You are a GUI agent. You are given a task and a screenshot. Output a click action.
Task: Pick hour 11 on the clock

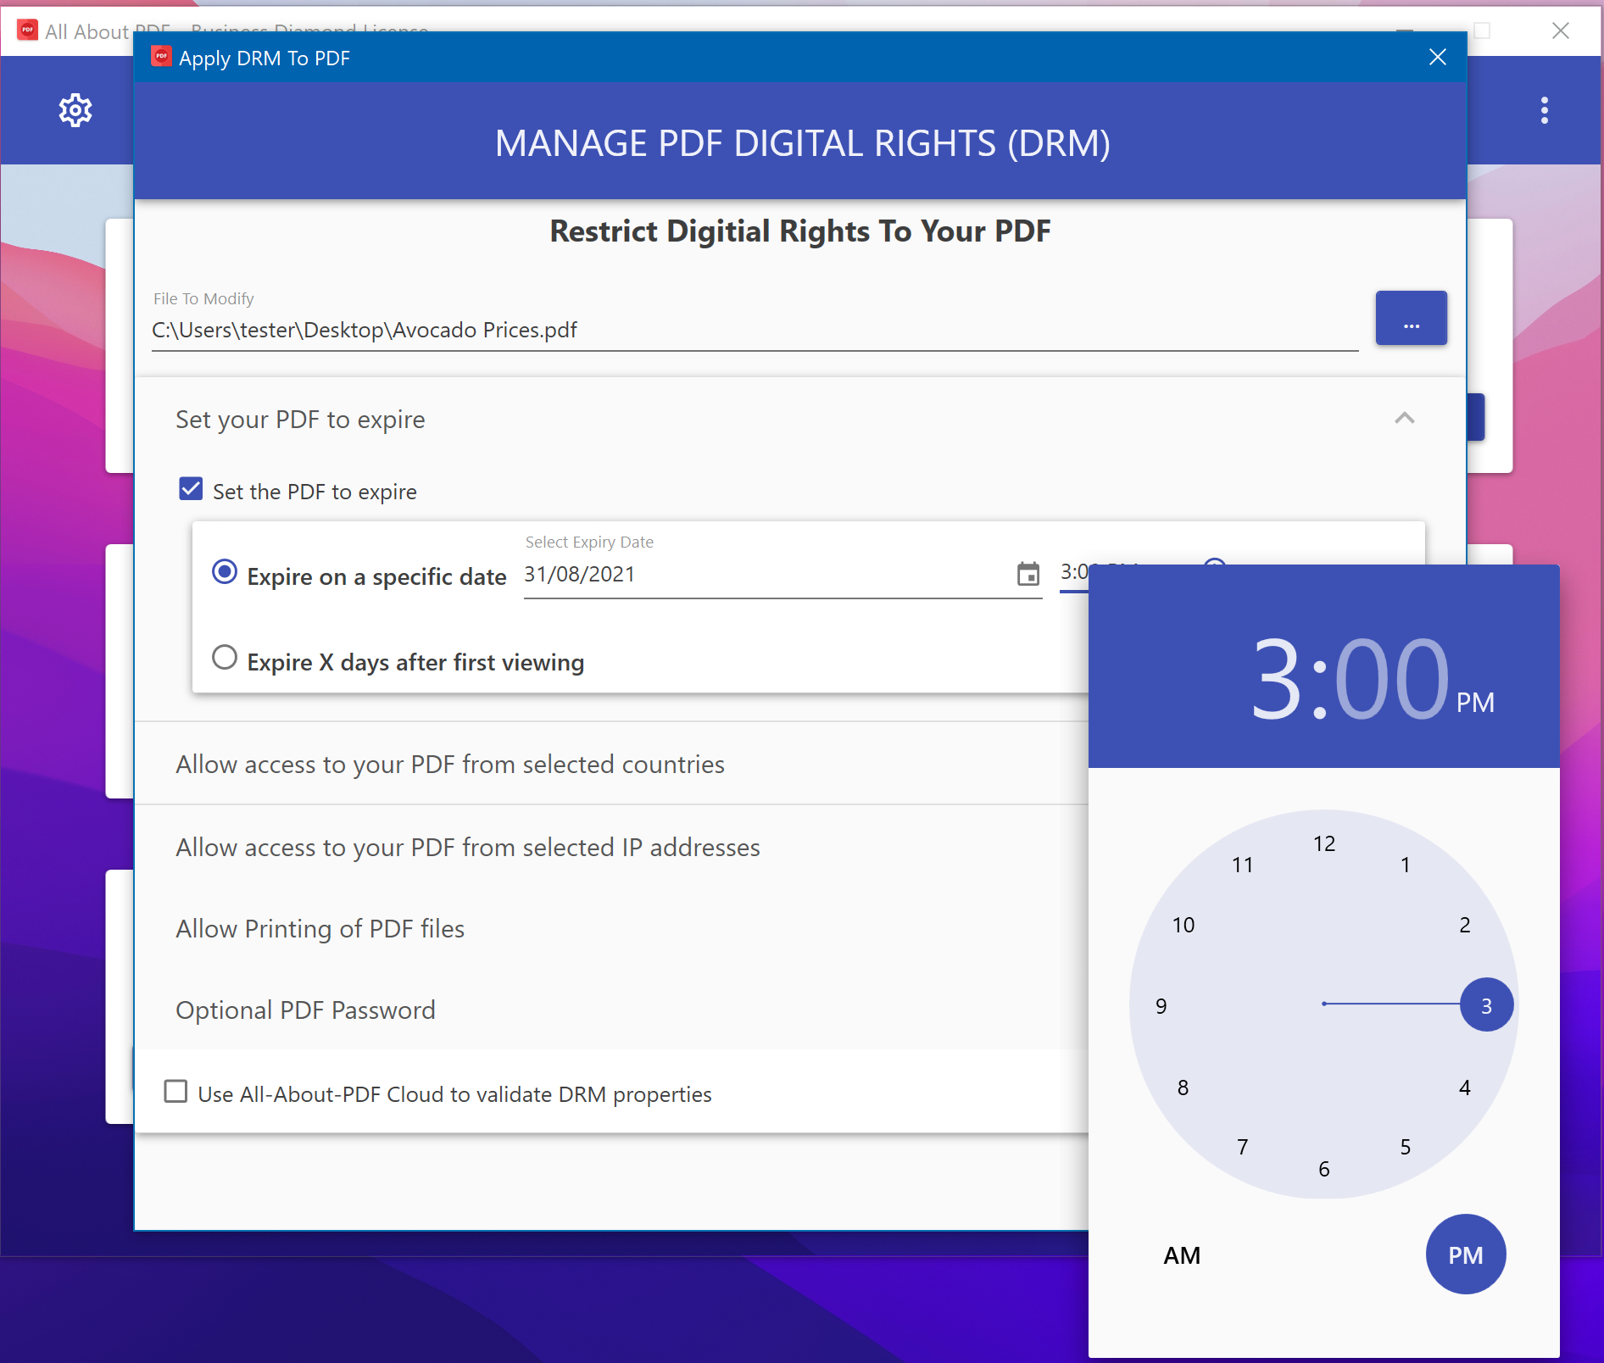coord(1242,865)
